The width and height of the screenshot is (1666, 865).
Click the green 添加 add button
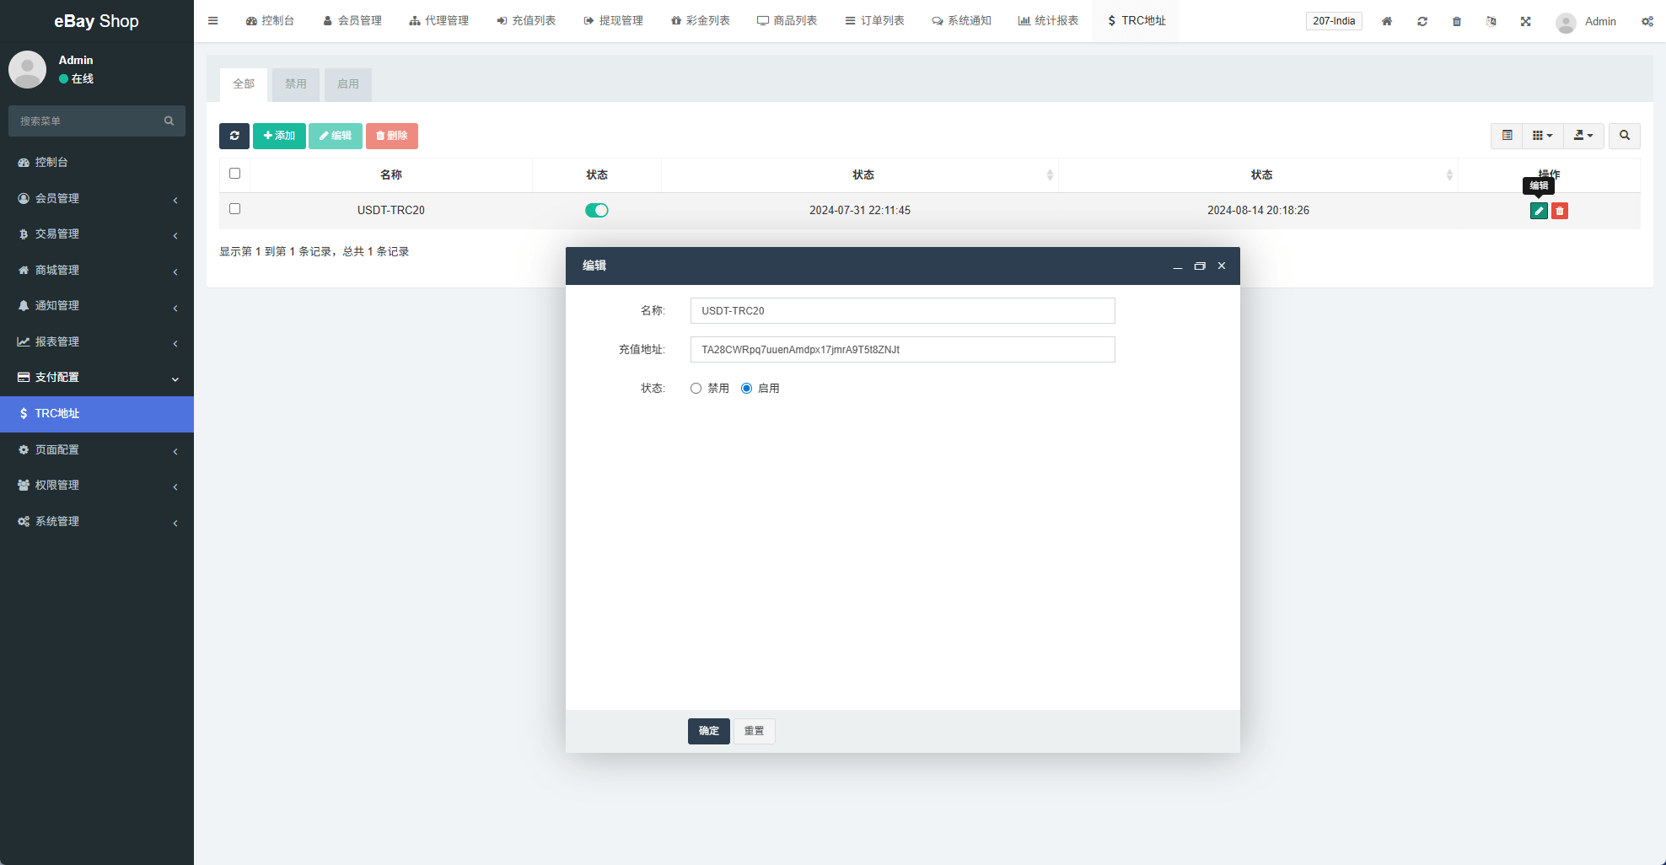(x=279, y=136)
